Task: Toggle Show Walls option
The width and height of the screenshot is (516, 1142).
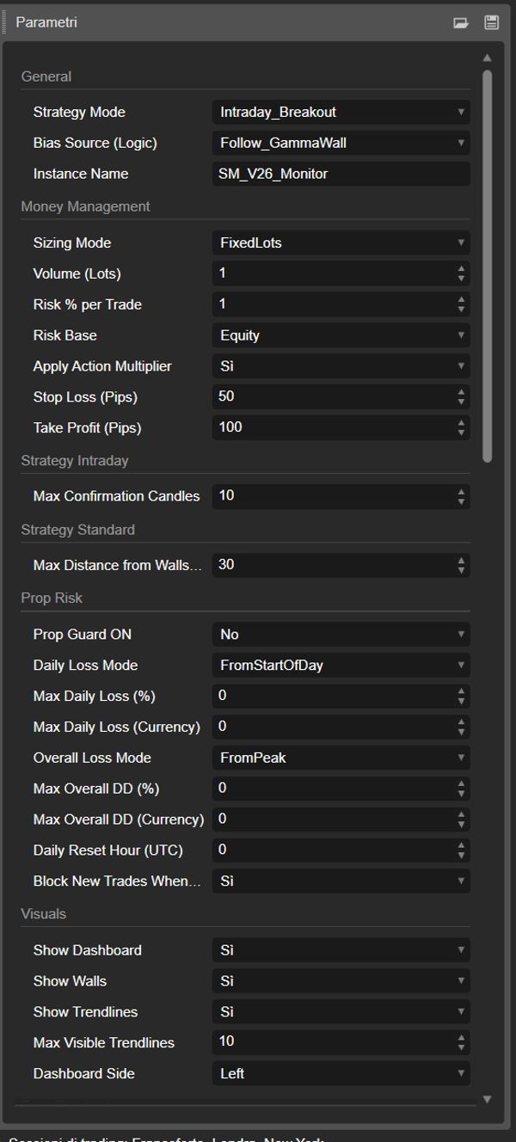Action: [x=341, y=981]
